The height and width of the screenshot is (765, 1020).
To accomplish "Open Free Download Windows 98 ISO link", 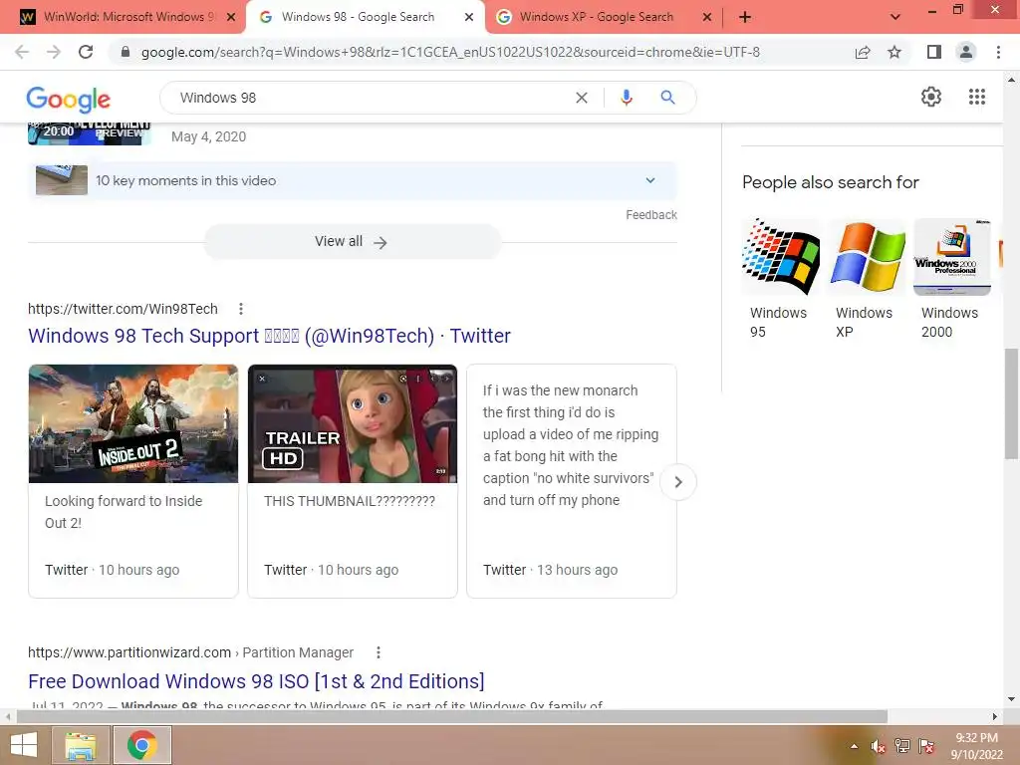I will click(256, 681).
